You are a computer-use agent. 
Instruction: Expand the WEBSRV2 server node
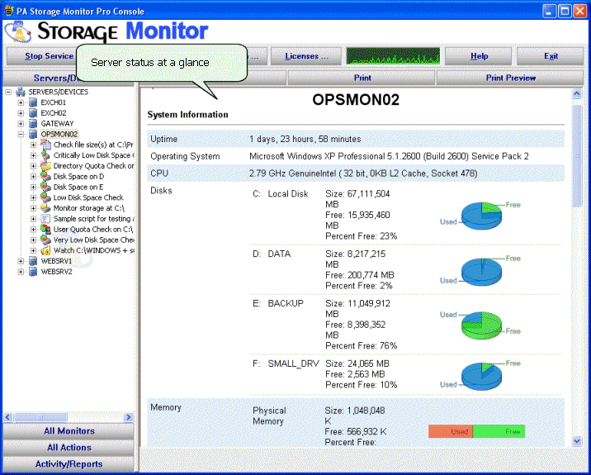(21, 271)
